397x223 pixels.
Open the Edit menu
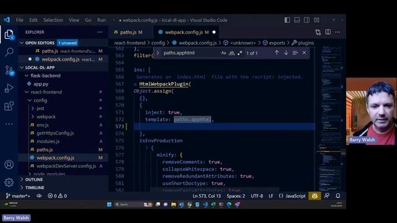pyautogui.click(x=33, y=20)
